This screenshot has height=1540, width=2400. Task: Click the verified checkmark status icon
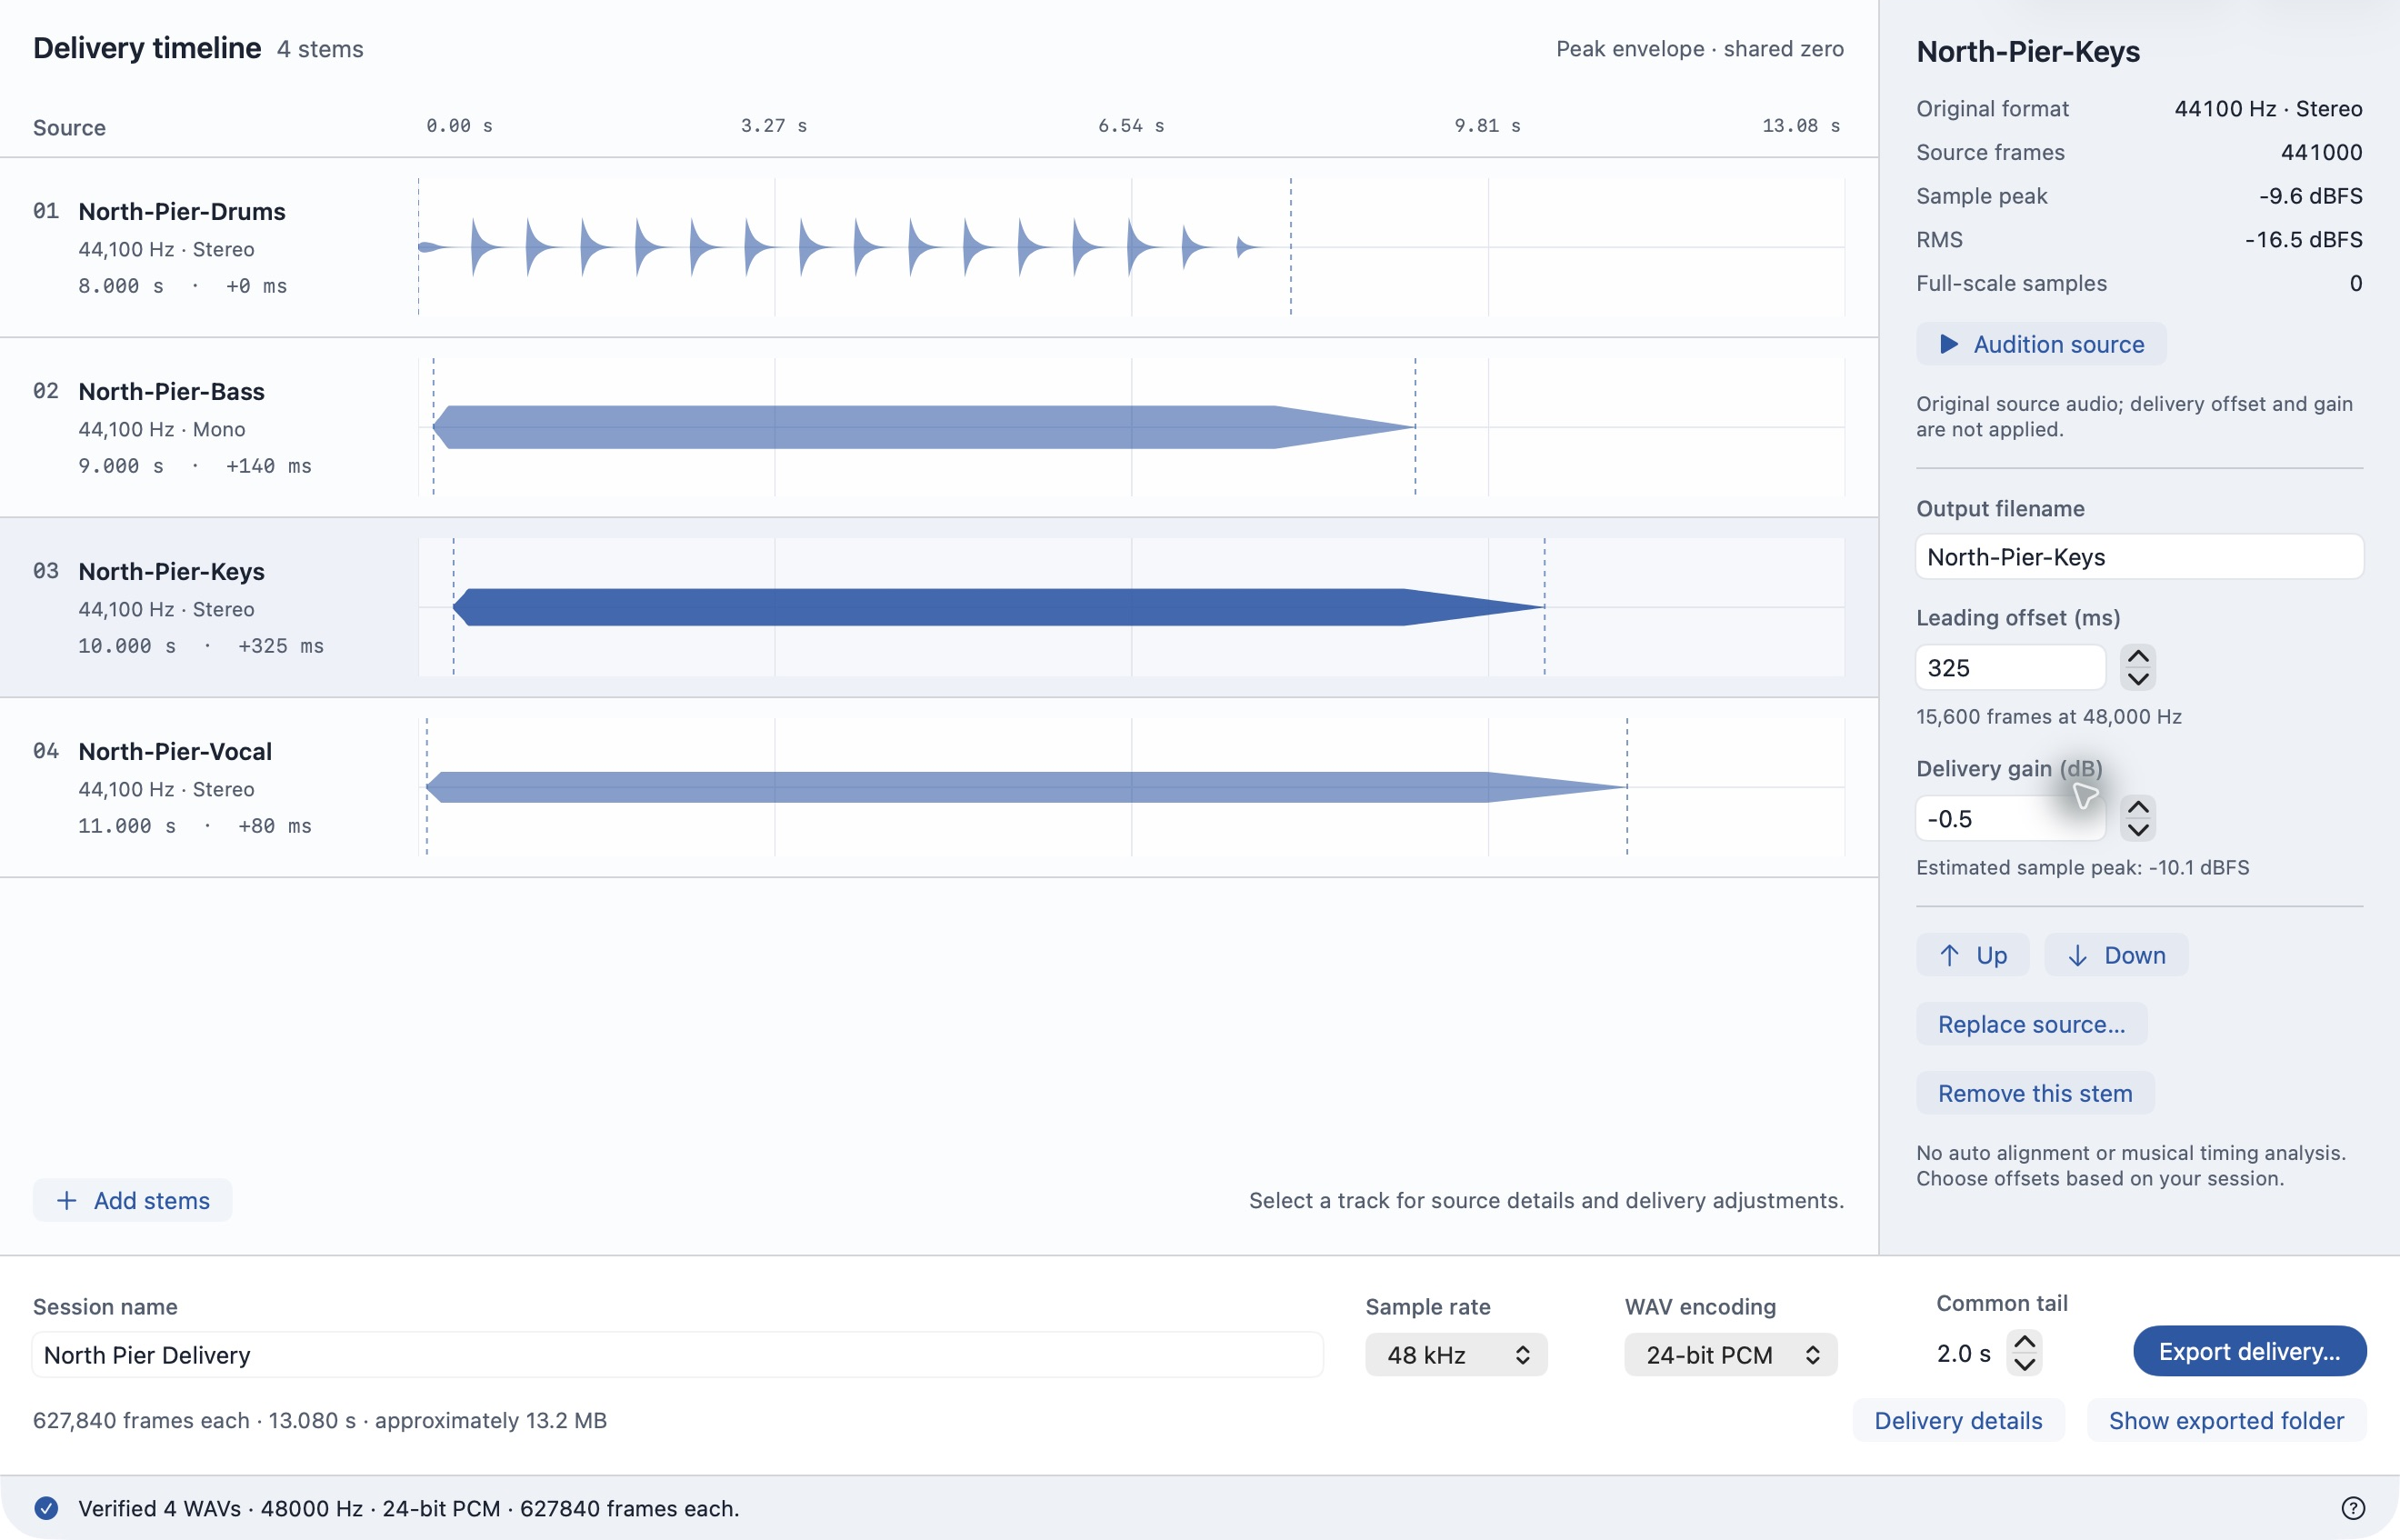click(x=46, y=1508)
